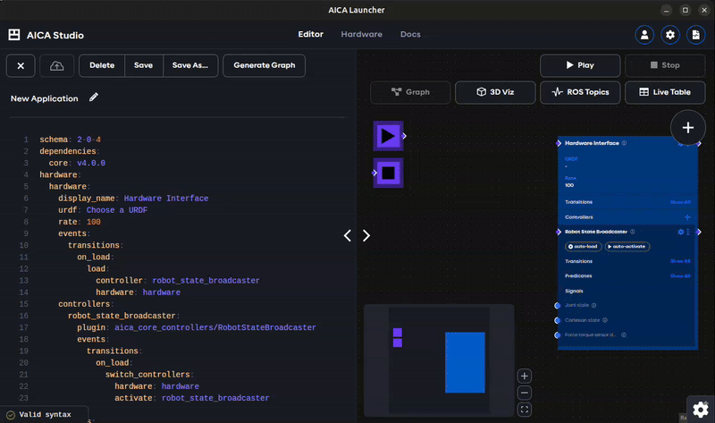Click the Cartesian state signal port
The image size is (715, 423).
pyautogui.click(x=557, y=320)
